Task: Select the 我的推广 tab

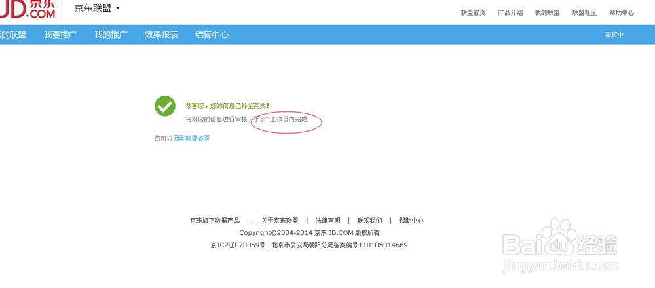Action: pos(111,35)
